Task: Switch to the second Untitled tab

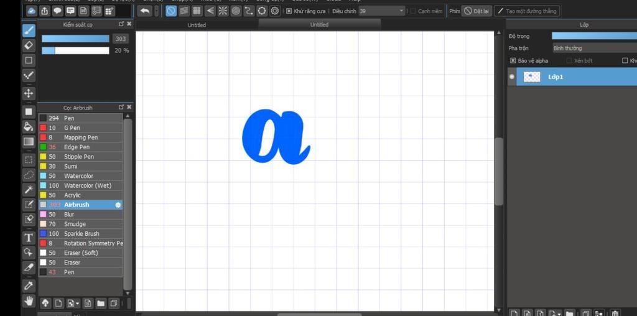Action: [319, 24]
